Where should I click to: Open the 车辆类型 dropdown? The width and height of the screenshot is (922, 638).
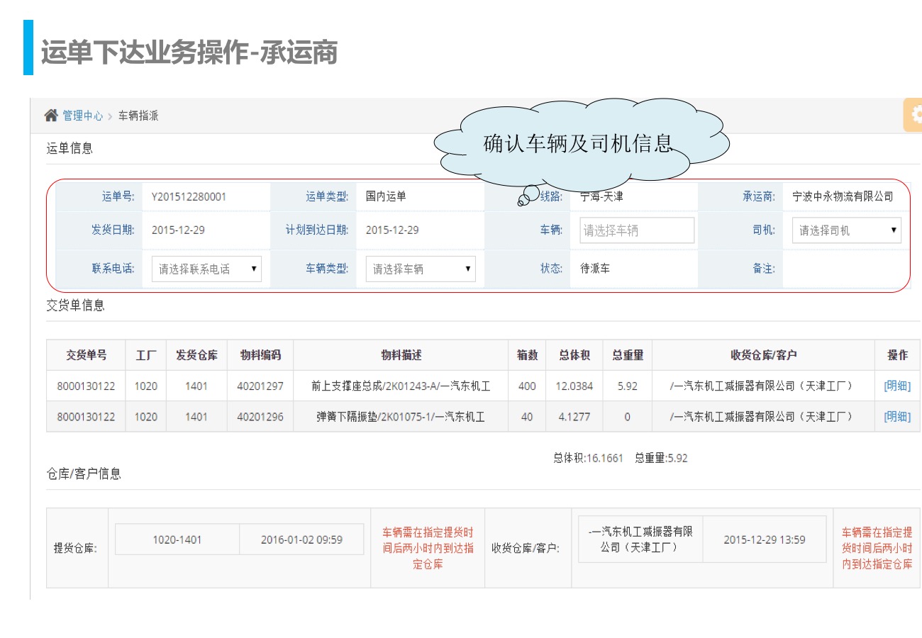tap(421, 269)
